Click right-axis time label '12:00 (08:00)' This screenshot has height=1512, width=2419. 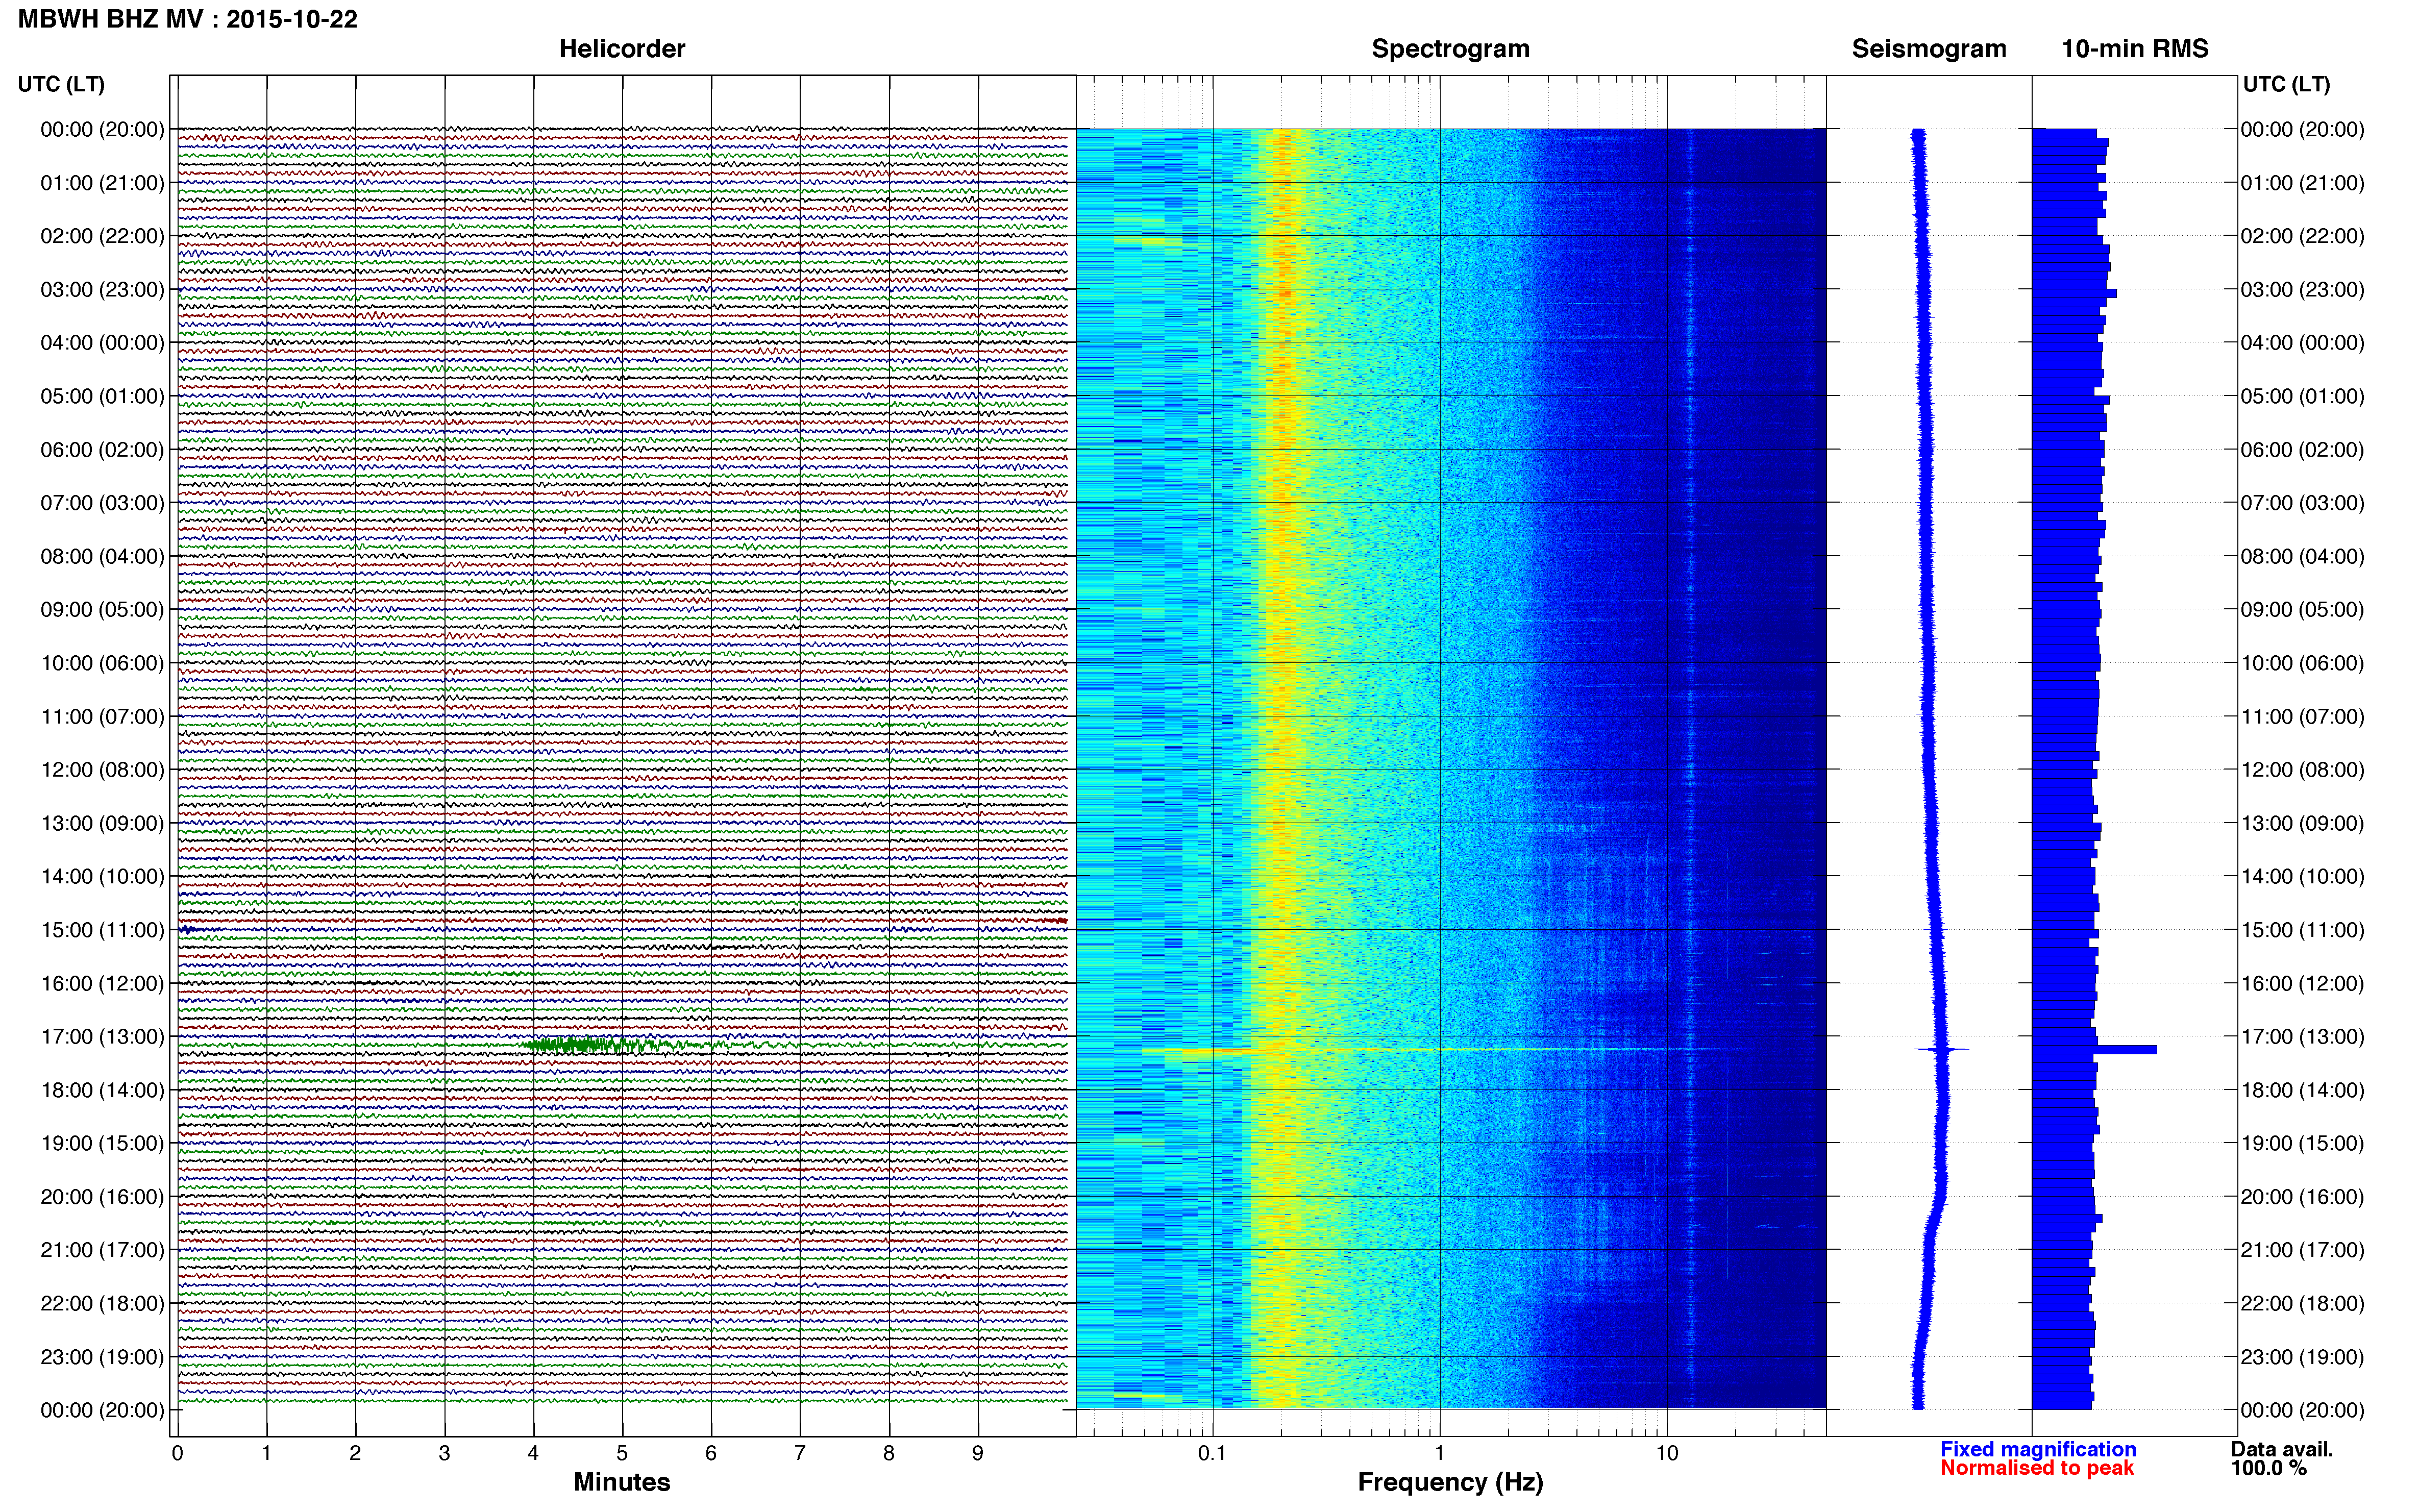coord(2302,770)
